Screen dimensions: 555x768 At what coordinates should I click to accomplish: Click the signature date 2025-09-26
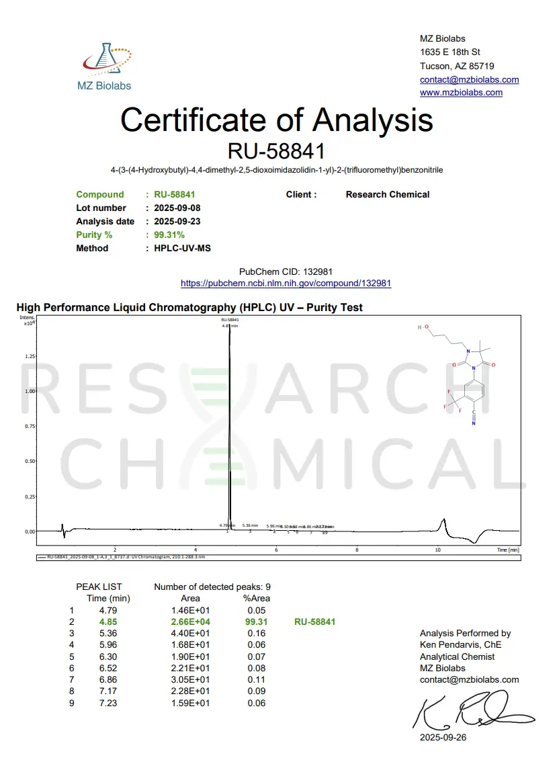442,737
